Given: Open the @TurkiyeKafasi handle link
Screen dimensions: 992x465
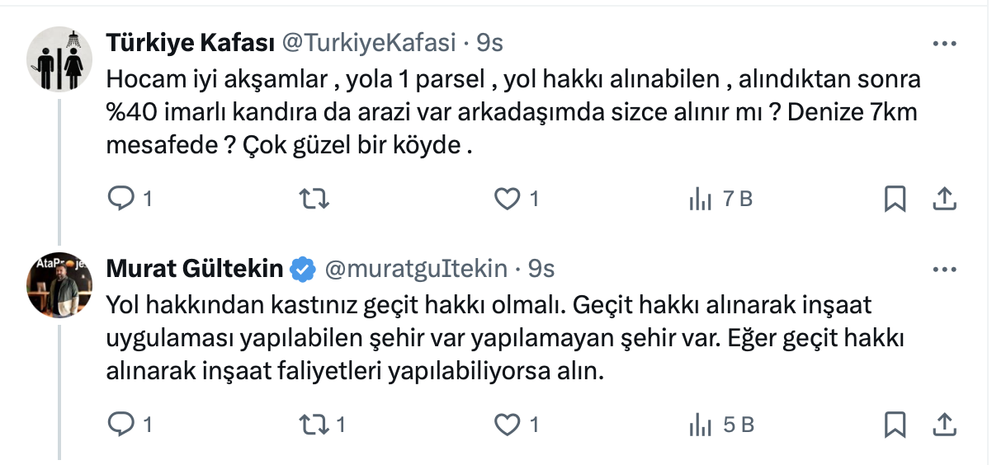Looking at the screenshot, I should pyautogui.click(x=370, y=42).
